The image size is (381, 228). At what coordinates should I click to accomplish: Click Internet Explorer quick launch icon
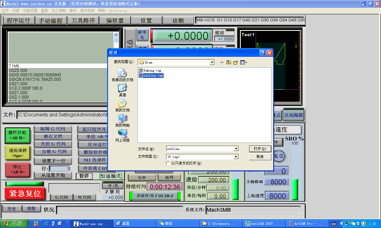(46, 224)
